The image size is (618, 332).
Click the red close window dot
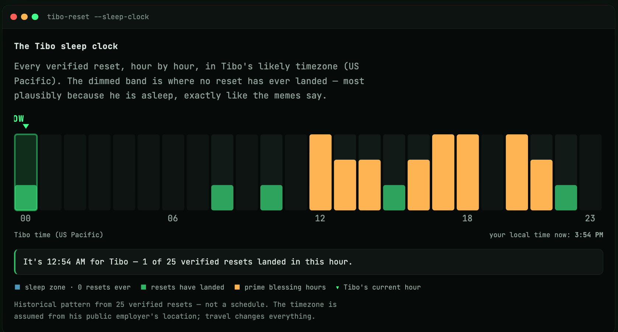click(14, 17)
